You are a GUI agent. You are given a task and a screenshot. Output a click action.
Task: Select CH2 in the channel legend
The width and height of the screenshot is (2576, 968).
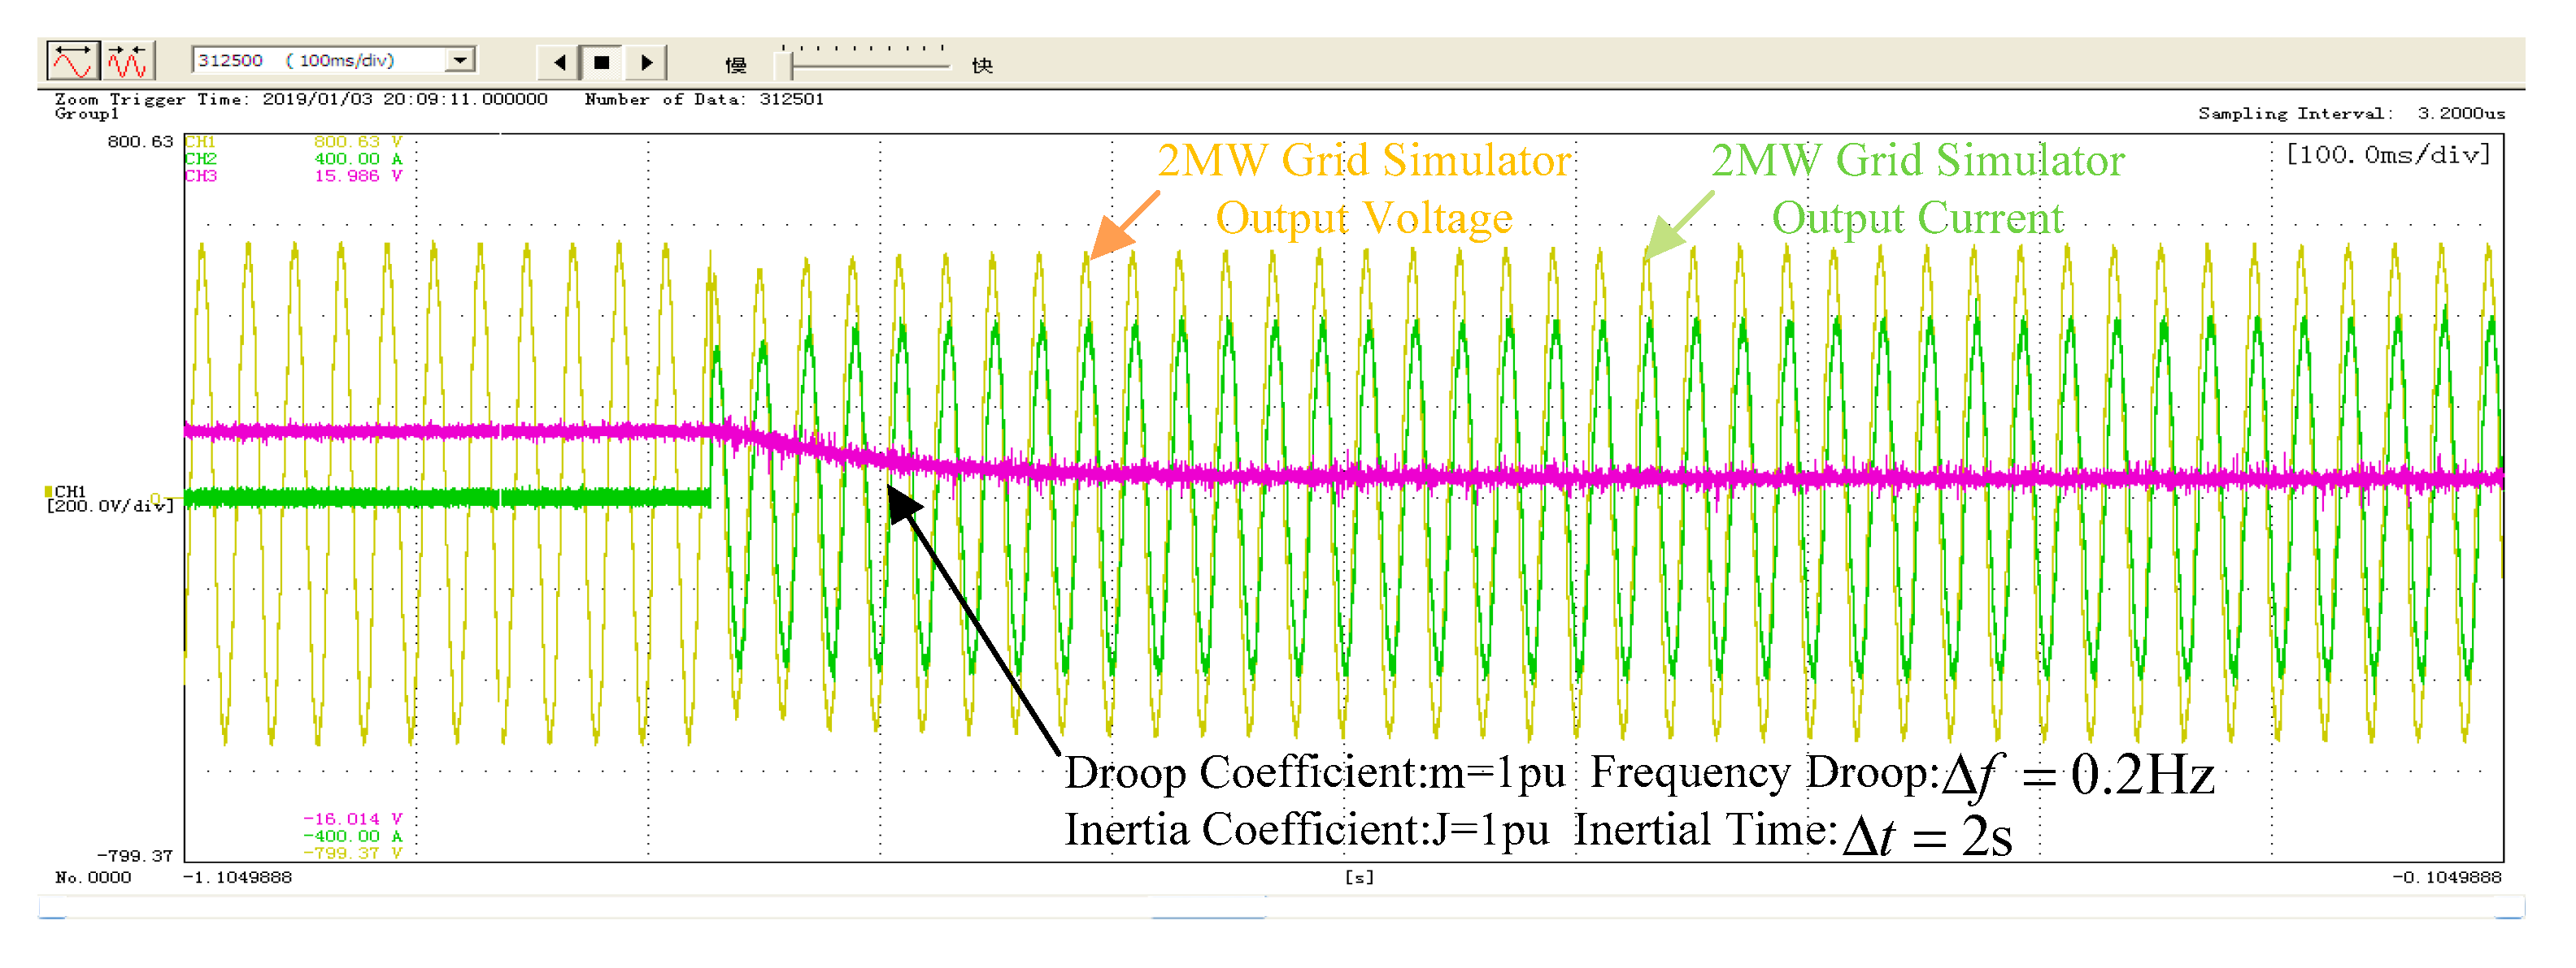click(200, 159)
